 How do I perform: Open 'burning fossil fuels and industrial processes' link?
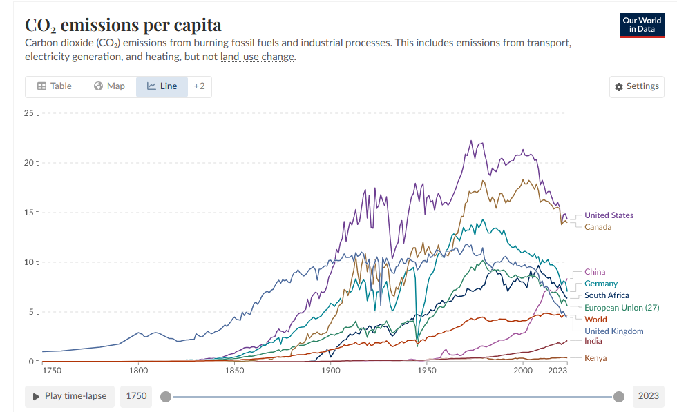pyautogui.click(x=292, y=43)
